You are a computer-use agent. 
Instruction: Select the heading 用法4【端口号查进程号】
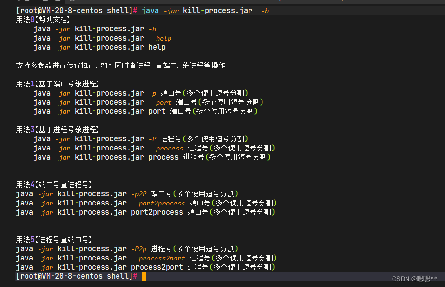(x=54, y=185)
